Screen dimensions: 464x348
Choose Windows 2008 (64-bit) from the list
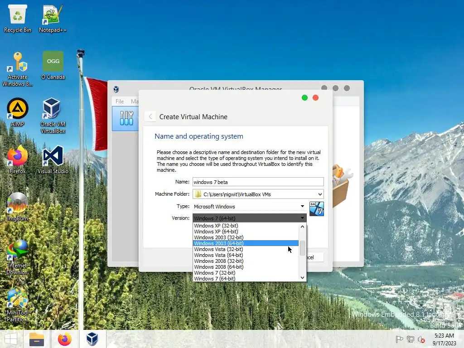tap(246, 267)
